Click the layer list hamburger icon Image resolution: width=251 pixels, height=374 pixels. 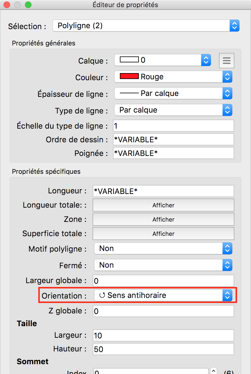(227, 61)
